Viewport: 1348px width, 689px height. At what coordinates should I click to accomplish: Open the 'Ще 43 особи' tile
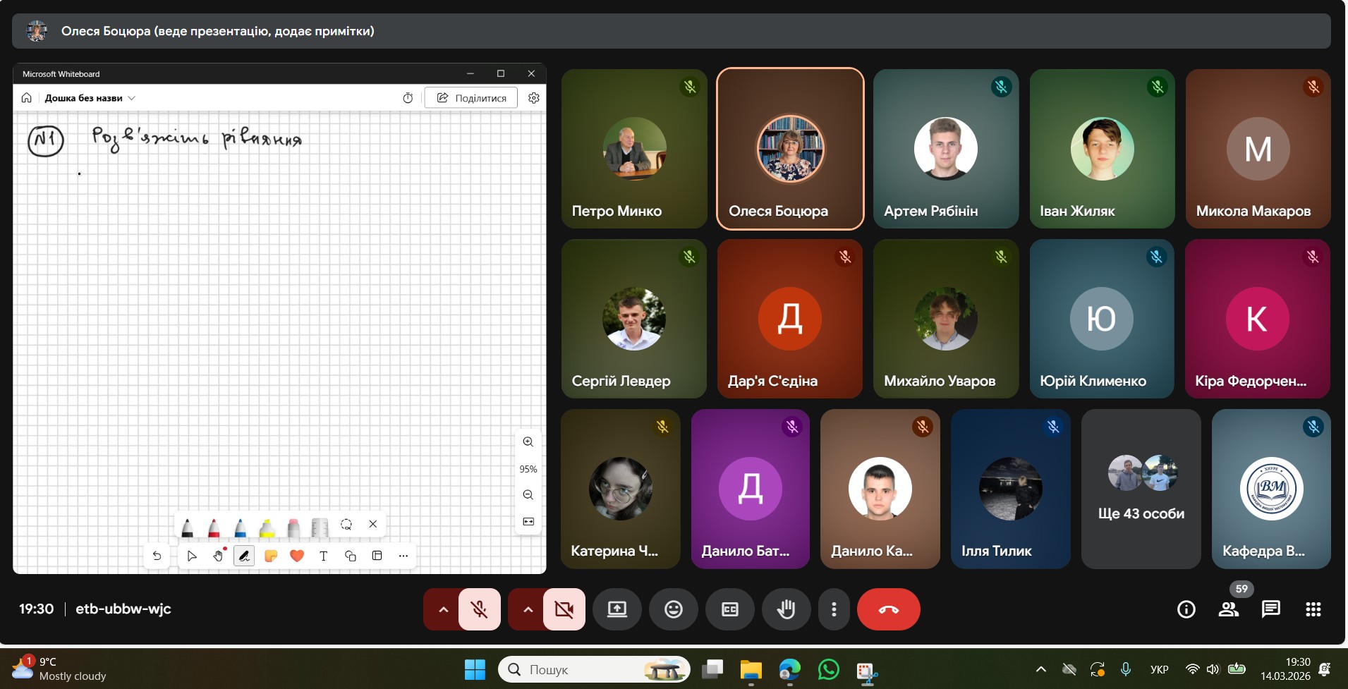pyautogui.click(x=1141, y=489)
